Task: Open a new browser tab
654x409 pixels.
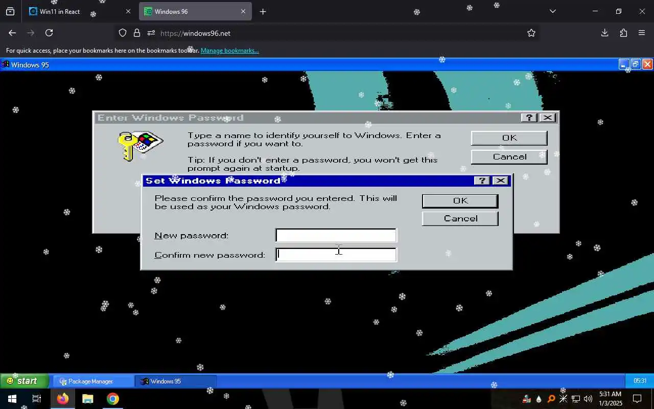Action: tap(263, 11)
